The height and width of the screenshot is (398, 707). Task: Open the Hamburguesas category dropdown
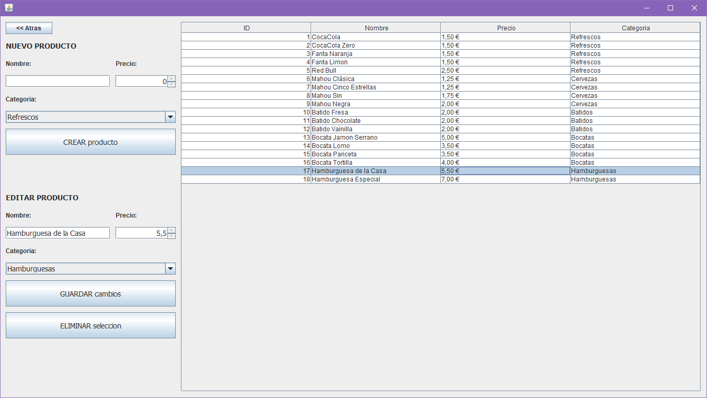[x=90, y=269]
